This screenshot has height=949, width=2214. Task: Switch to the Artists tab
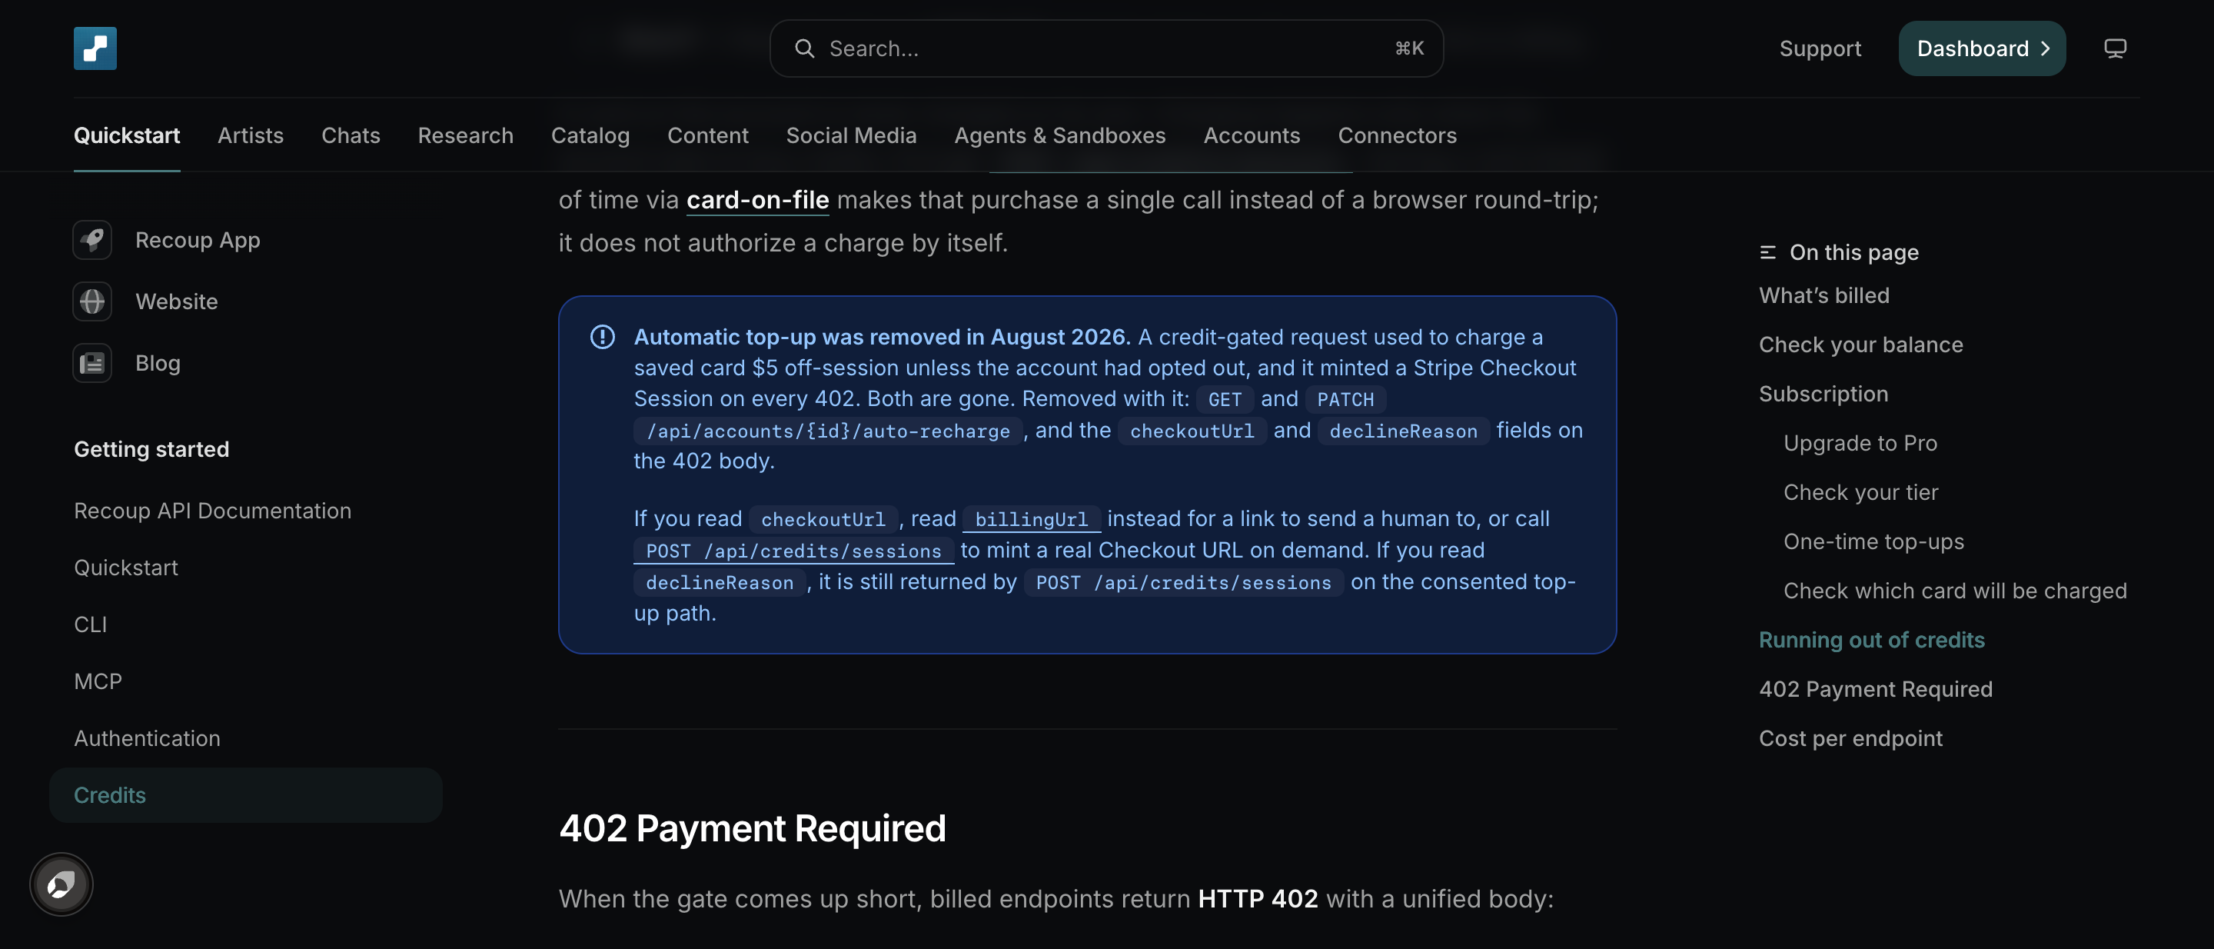(250, 136)
